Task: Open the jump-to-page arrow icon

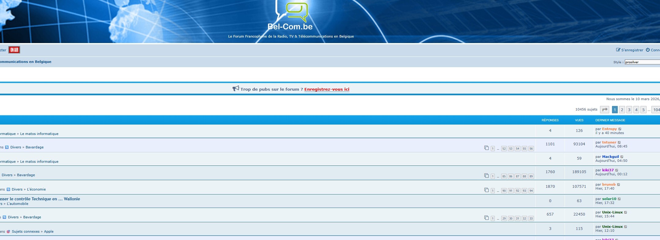Action: click(605, 110)
